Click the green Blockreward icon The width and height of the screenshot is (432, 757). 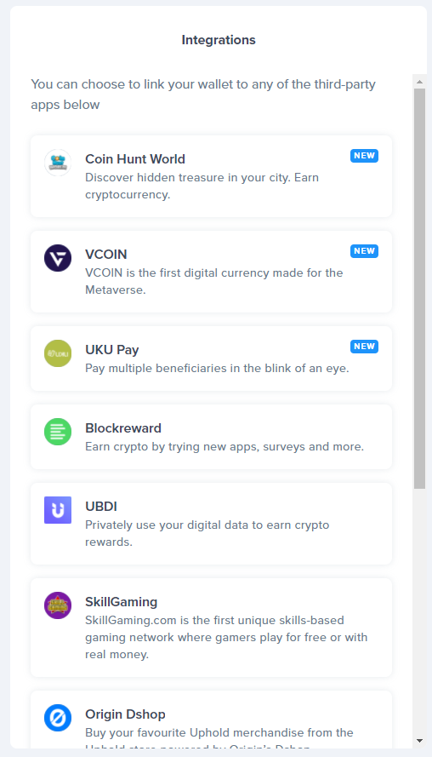coord(58,432)
